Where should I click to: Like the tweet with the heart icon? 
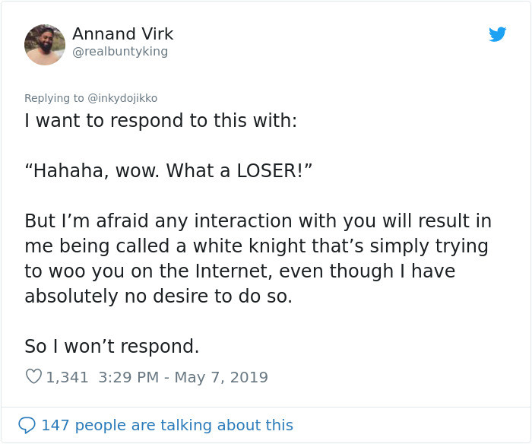(x=33, y=376)
